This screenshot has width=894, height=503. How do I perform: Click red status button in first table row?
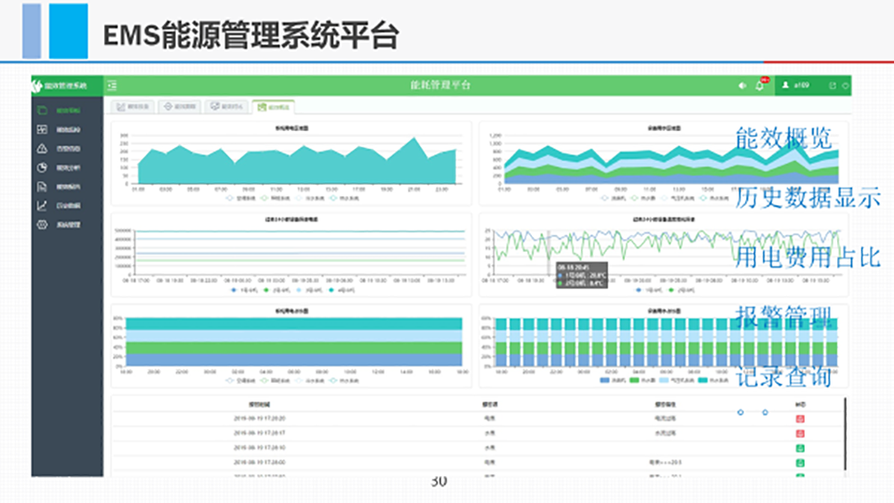[800, 419]
